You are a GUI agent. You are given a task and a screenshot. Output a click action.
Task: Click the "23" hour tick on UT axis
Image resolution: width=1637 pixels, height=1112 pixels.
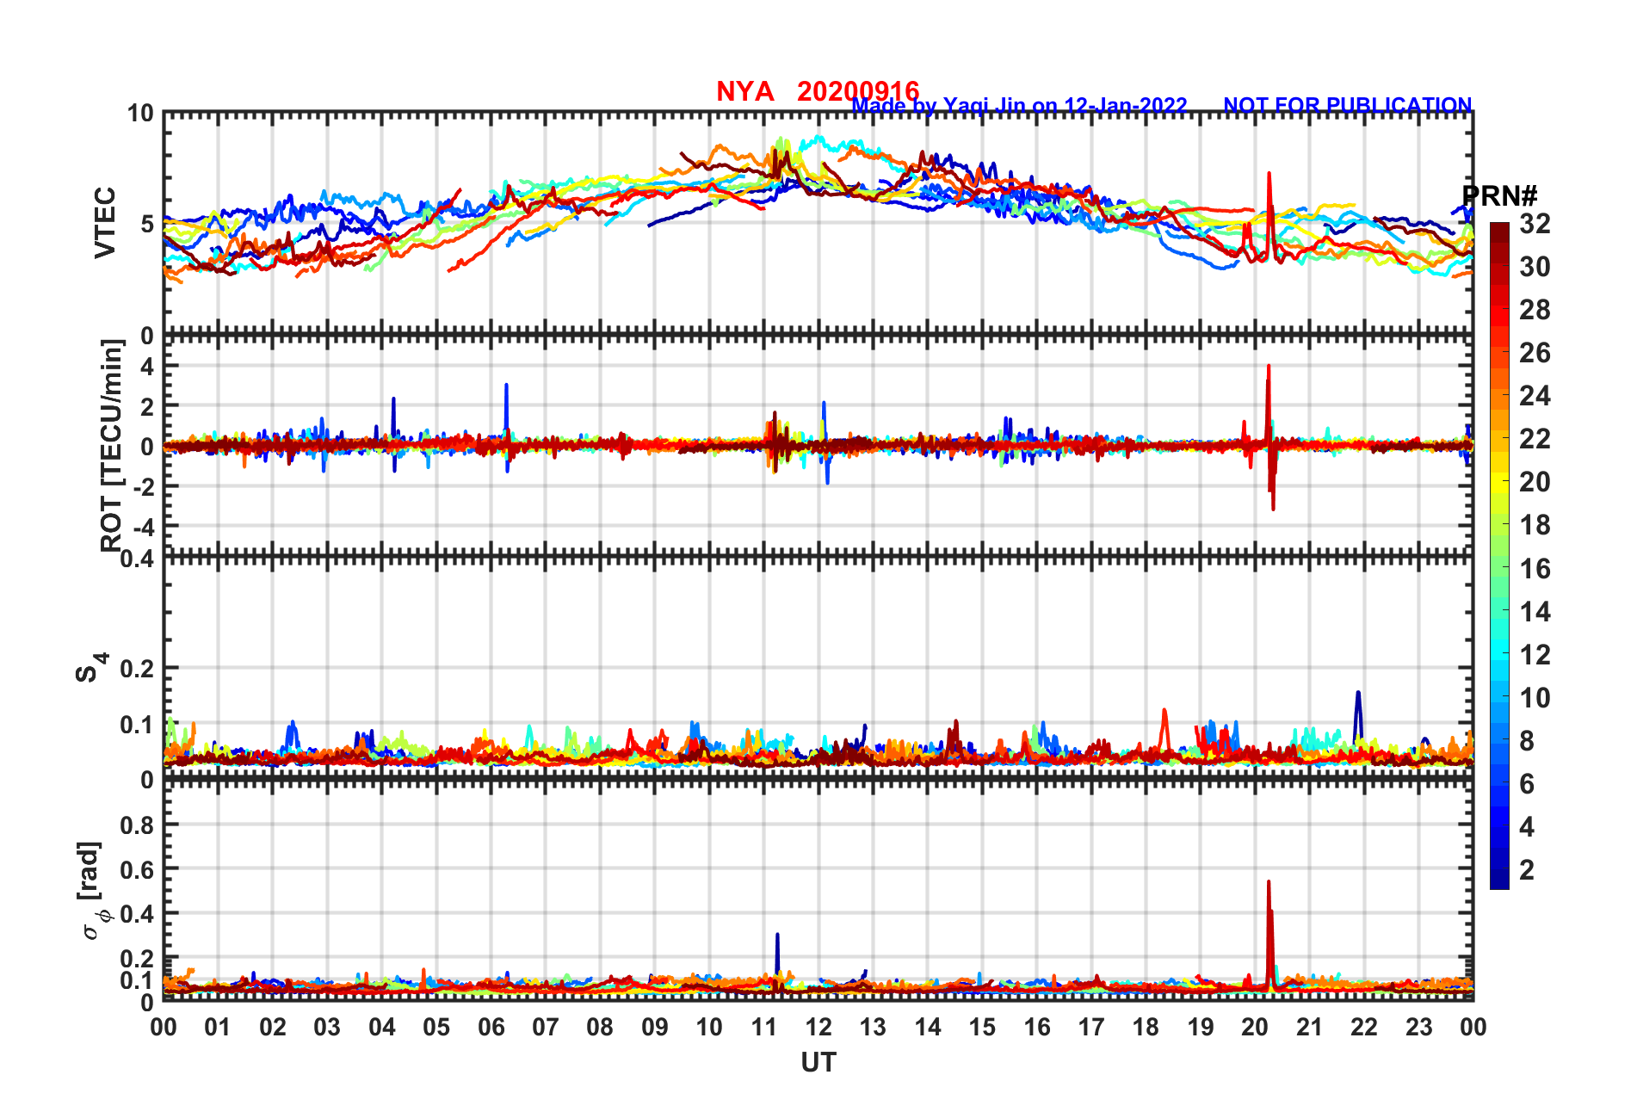1418,1027
